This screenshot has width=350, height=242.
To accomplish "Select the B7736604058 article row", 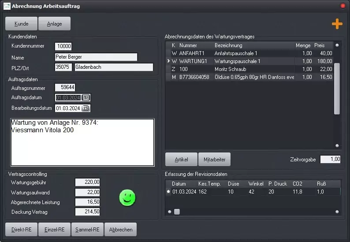I will pyautogui.click(x=249, y=77).
